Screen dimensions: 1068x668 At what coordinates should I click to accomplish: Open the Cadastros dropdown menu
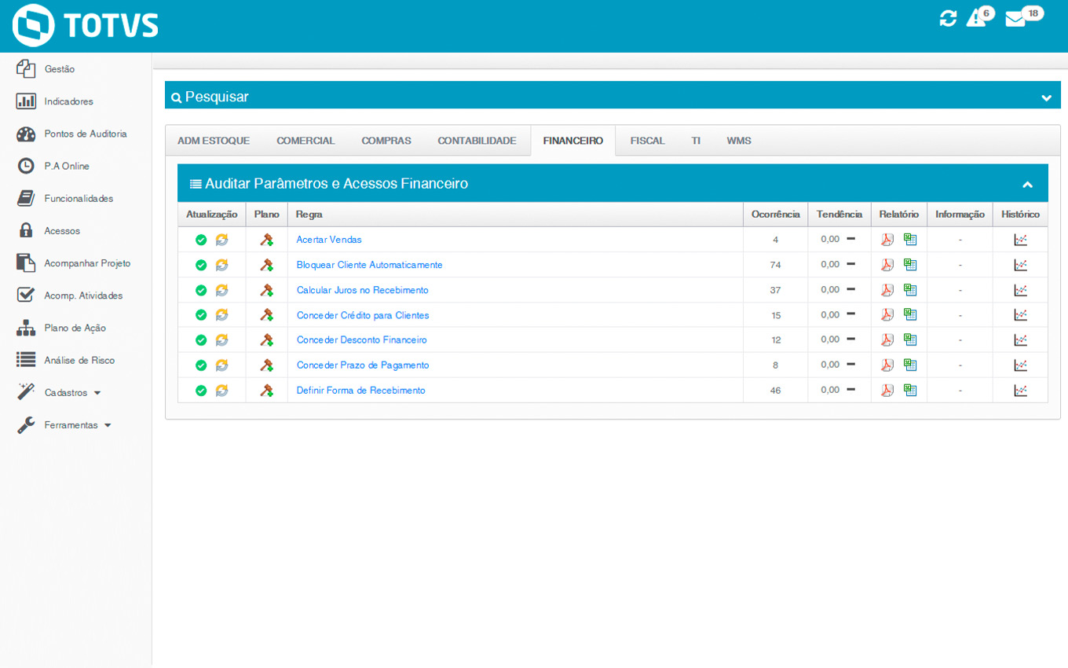click(x=72, y=393)
